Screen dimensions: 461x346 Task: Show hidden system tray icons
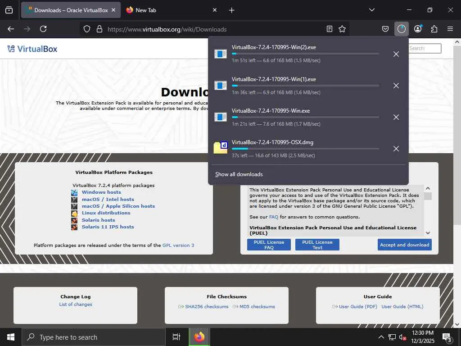pyautogui.click(x=381, y=337)
